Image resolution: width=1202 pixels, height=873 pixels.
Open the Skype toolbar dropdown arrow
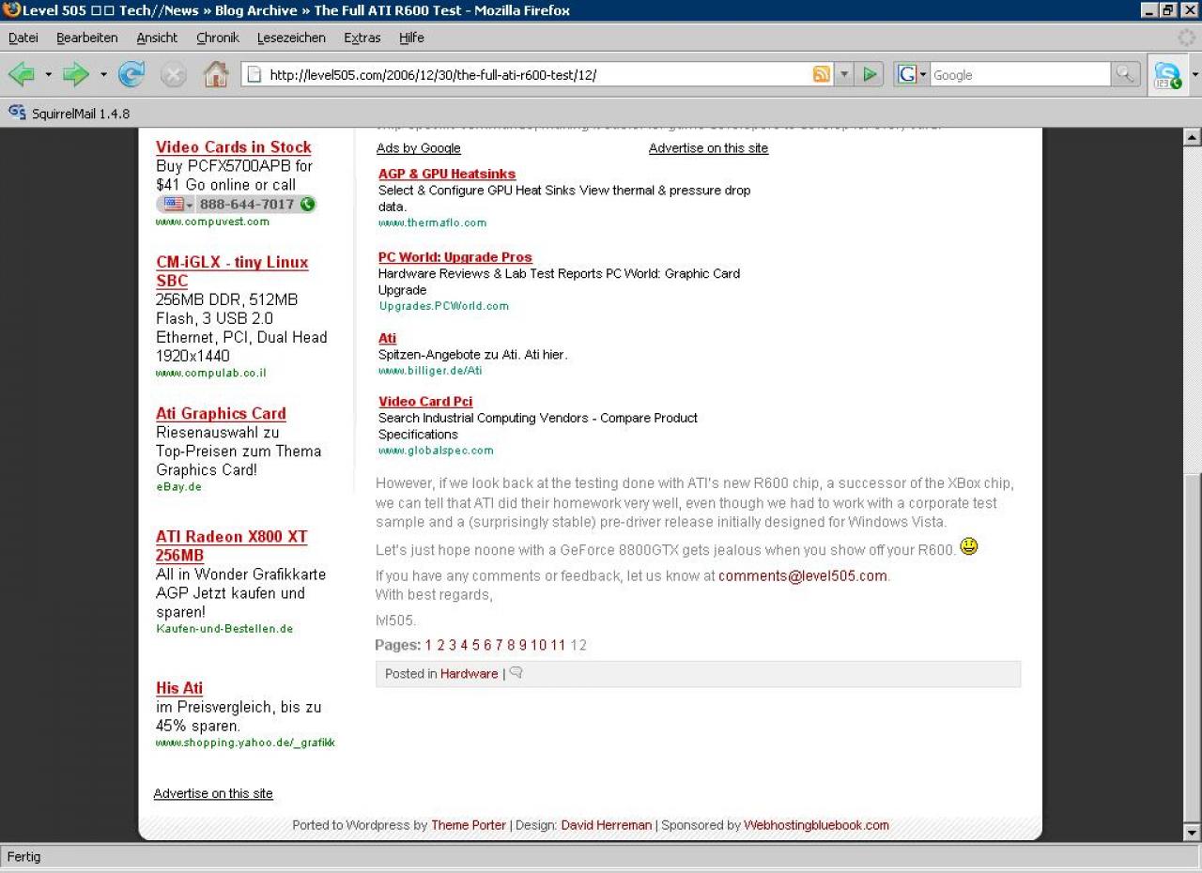point(1194,75)
